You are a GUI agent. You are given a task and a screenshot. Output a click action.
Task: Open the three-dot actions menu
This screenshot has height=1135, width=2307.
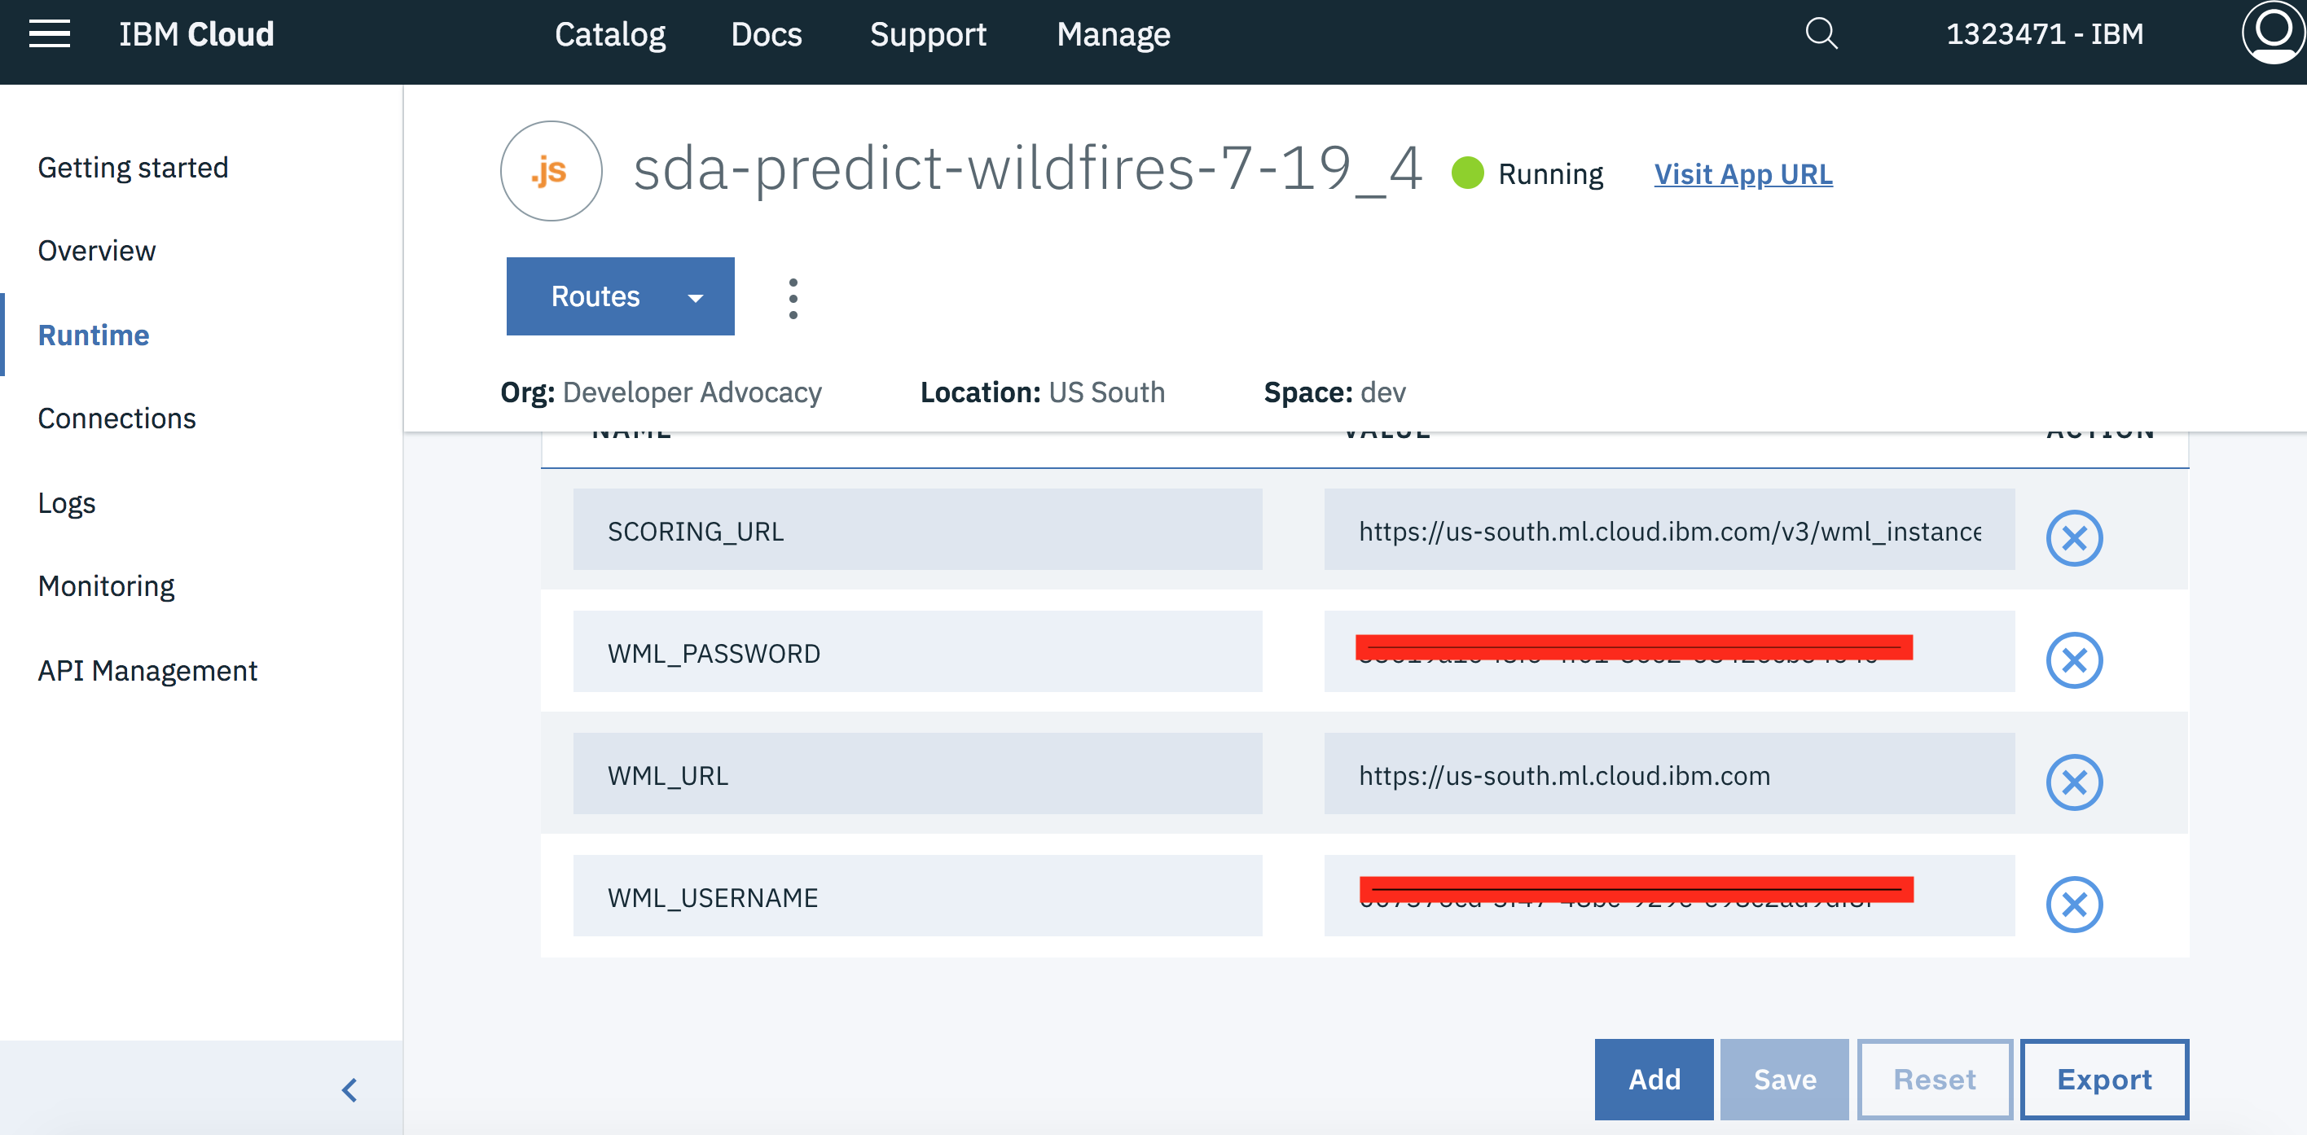pos(793,298)
